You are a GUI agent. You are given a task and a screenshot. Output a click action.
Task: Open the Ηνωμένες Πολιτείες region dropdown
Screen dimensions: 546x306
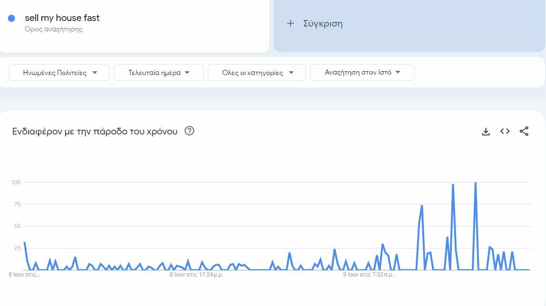58,72
